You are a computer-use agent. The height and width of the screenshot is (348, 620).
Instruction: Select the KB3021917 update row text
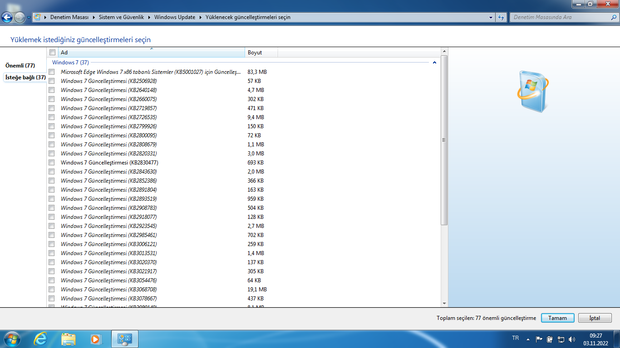[109, 271]
